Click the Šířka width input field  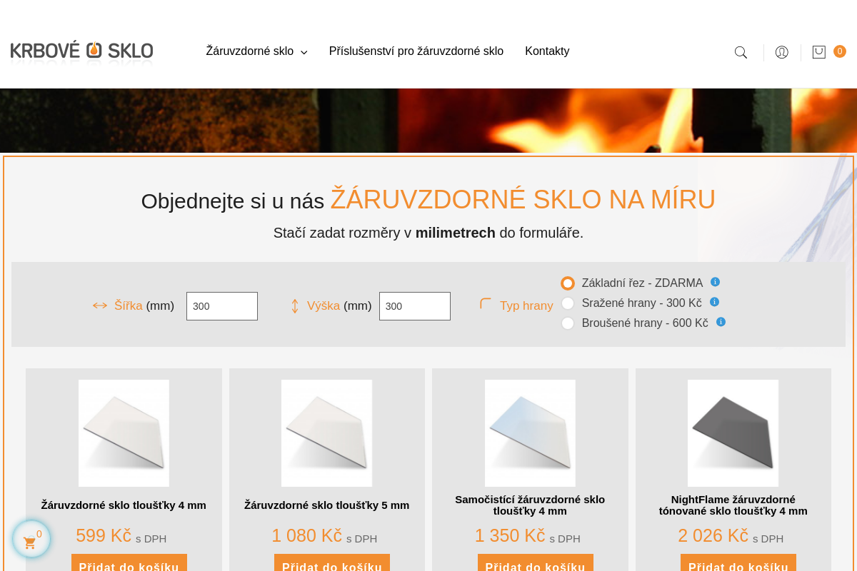tap(222, 306)
